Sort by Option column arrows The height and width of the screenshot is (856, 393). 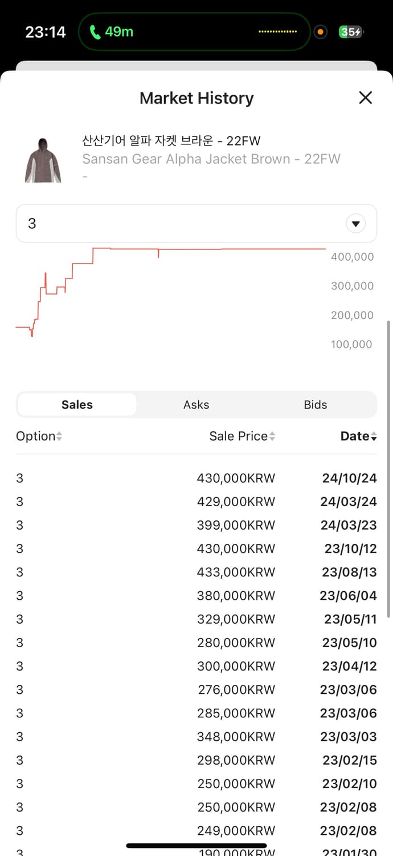[59, 437]
